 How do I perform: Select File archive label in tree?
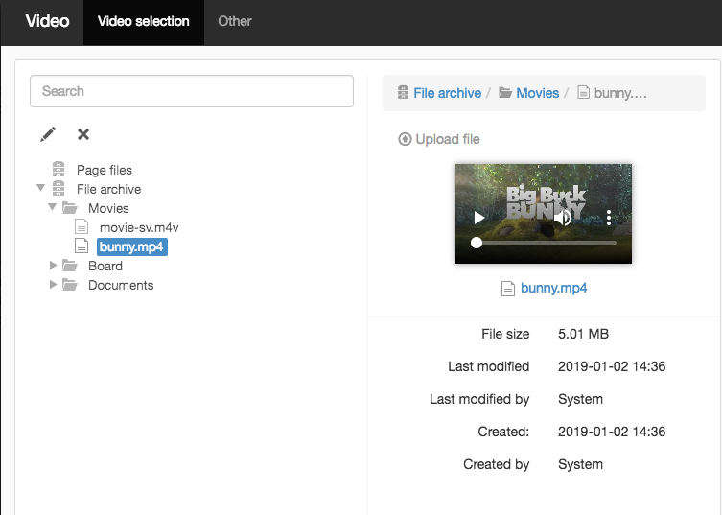(x=108, y=189)
